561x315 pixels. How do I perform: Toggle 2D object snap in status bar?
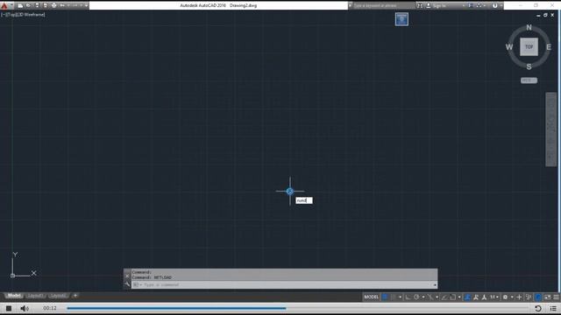pos(452,297)
